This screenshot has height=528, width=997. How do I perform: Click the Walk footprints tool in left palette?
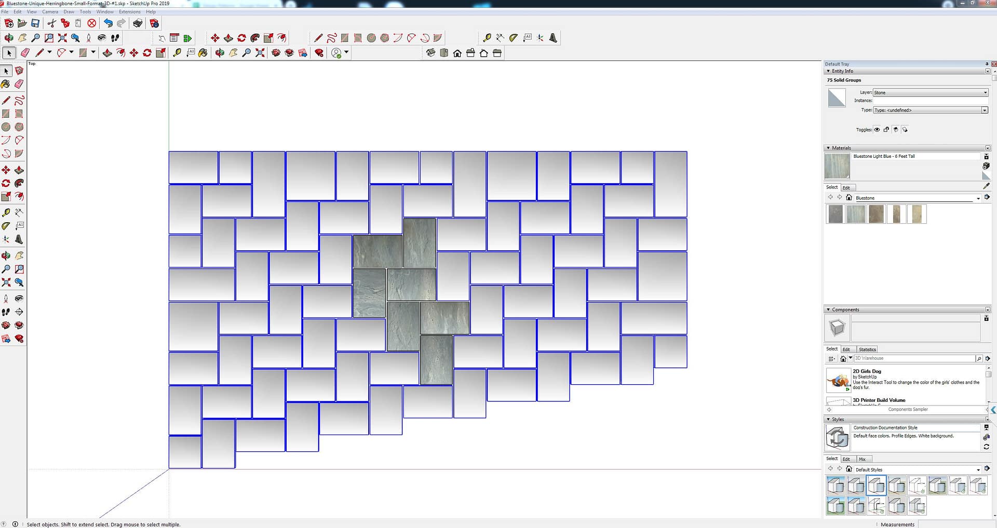[x=6, y=312]
